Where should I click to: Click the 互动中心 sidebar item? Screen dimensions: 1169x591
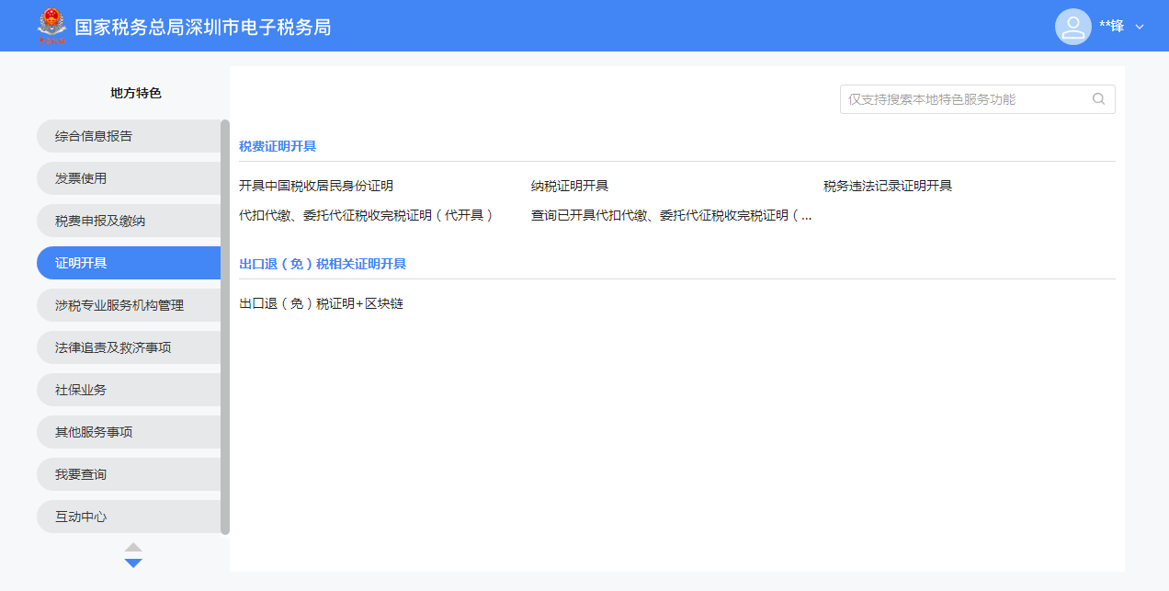point(129,517)
